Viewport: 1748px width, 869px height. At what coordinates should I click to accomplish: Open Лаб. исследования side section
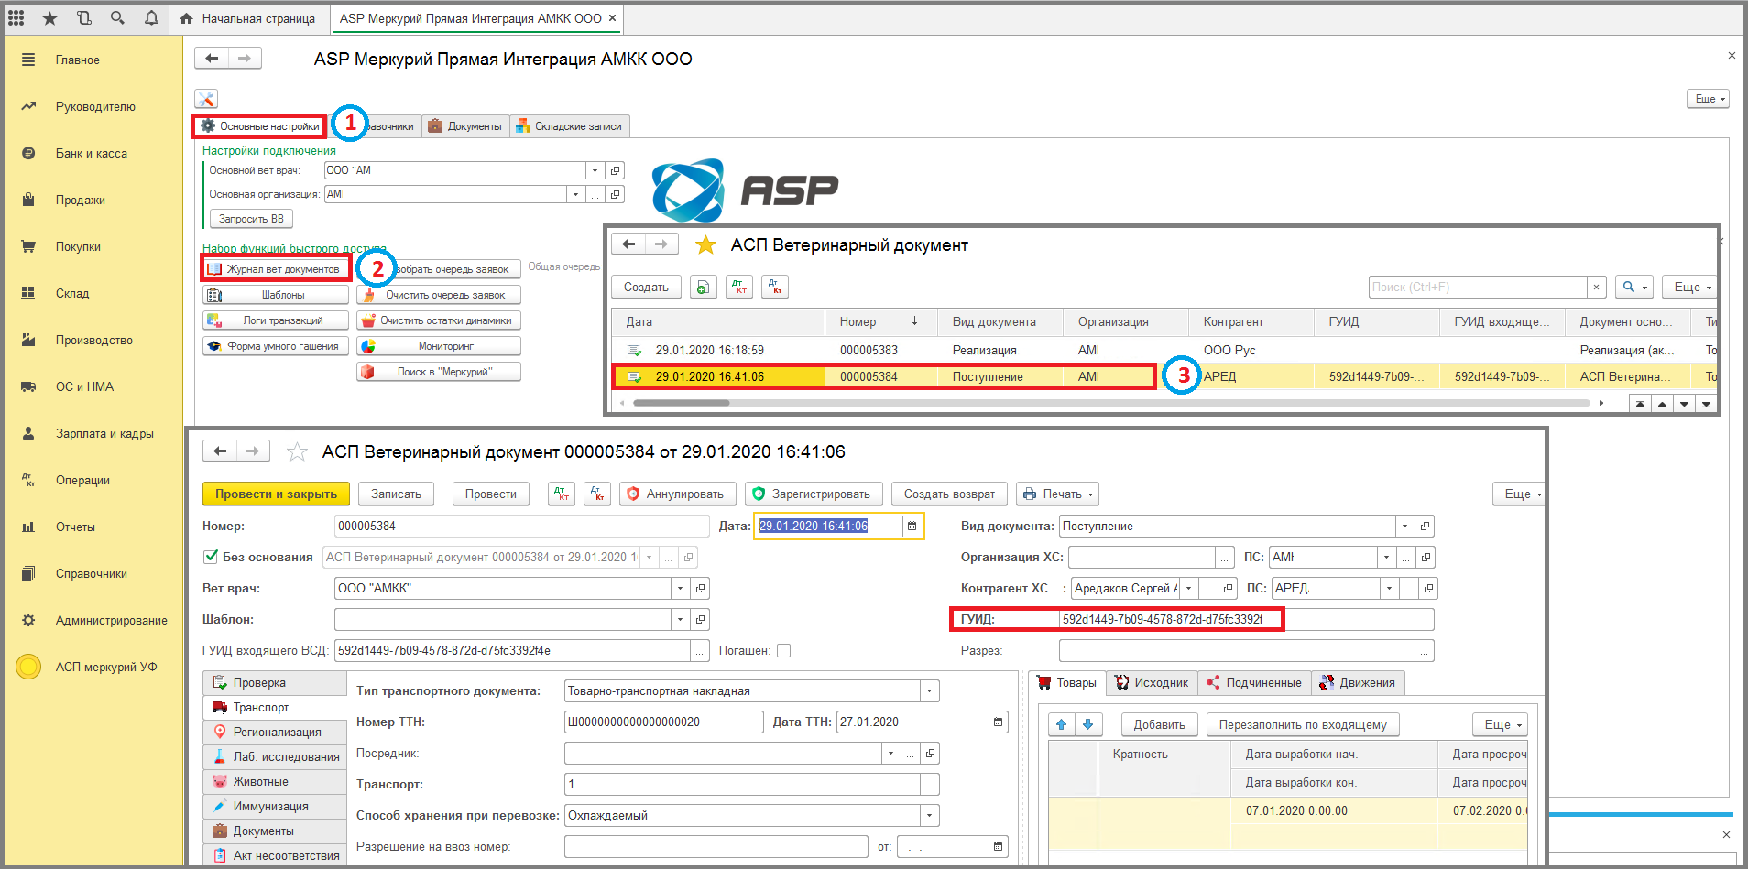tap(275, 756)
